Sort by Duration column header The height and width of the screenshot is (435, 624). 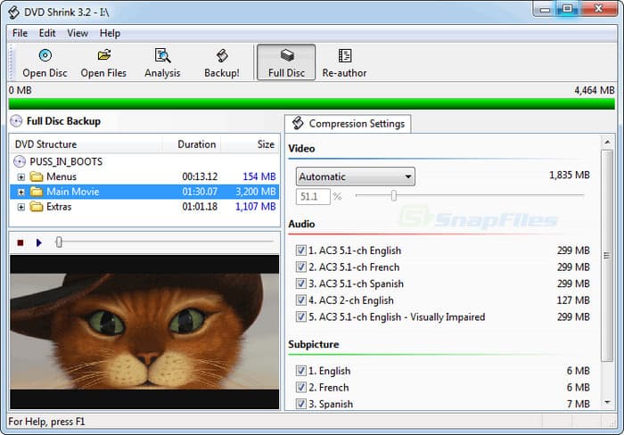point(192,144)
